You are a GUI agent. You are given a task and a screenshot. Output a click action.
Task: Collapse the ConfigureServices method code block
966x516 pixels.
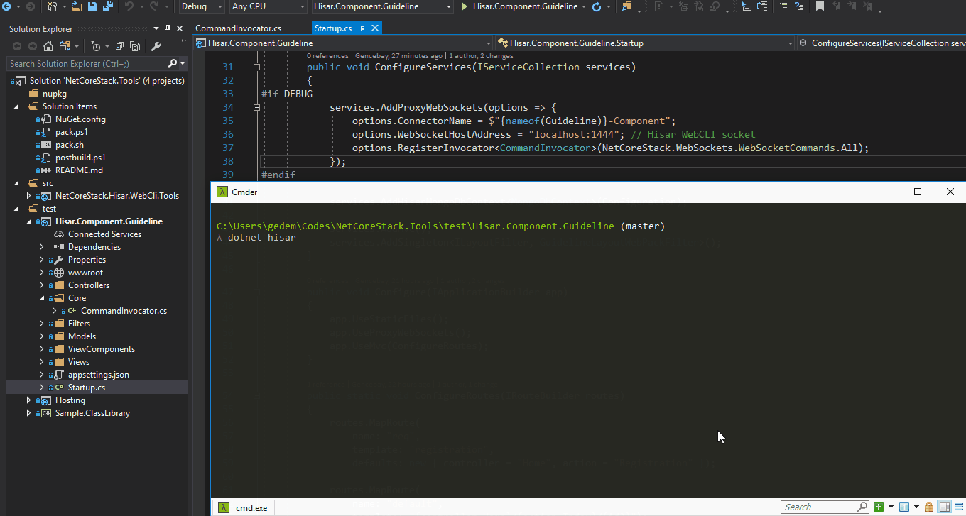tap(256, 67)
